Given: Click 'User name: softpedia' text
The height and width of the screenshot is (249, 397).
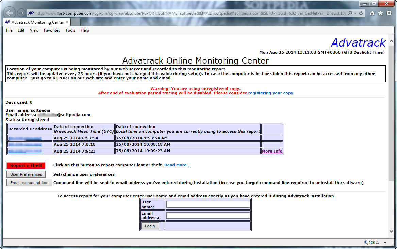Looking at the screenshot, I should pos(28,110).
